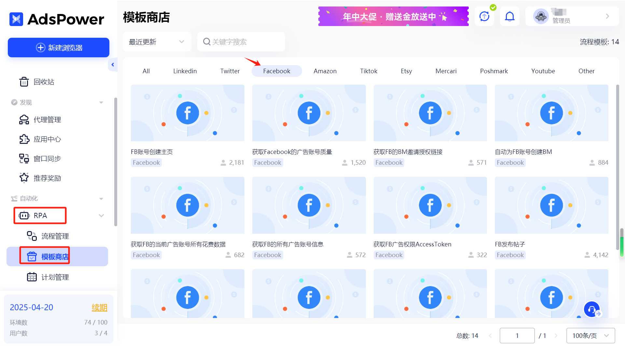Go to previous page arrow
Image resolution: width=625 pixels, height=346 pixels.
point(490,336)
